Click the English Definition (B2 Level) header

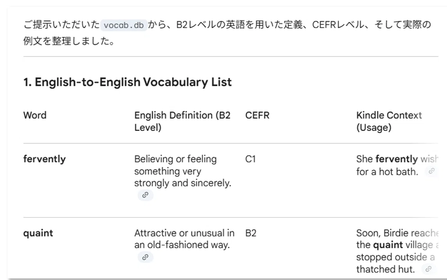pyautogui.click(x=182, y=121)
